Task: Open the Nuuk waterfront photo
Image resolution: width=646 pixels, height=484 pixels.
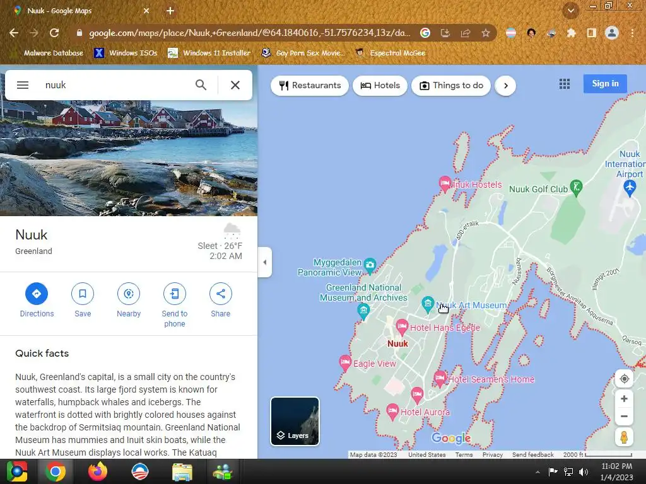Action: (129, 158)
